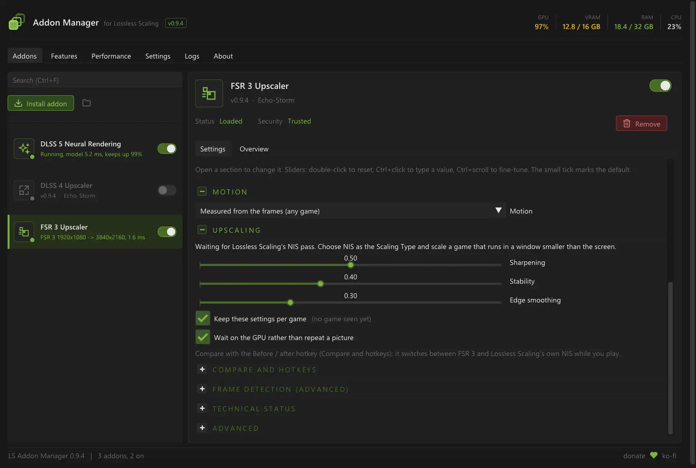
Task: Click the FSR 3 1920x1080 -> 3840x2160 status line
Action: [93, 237]
